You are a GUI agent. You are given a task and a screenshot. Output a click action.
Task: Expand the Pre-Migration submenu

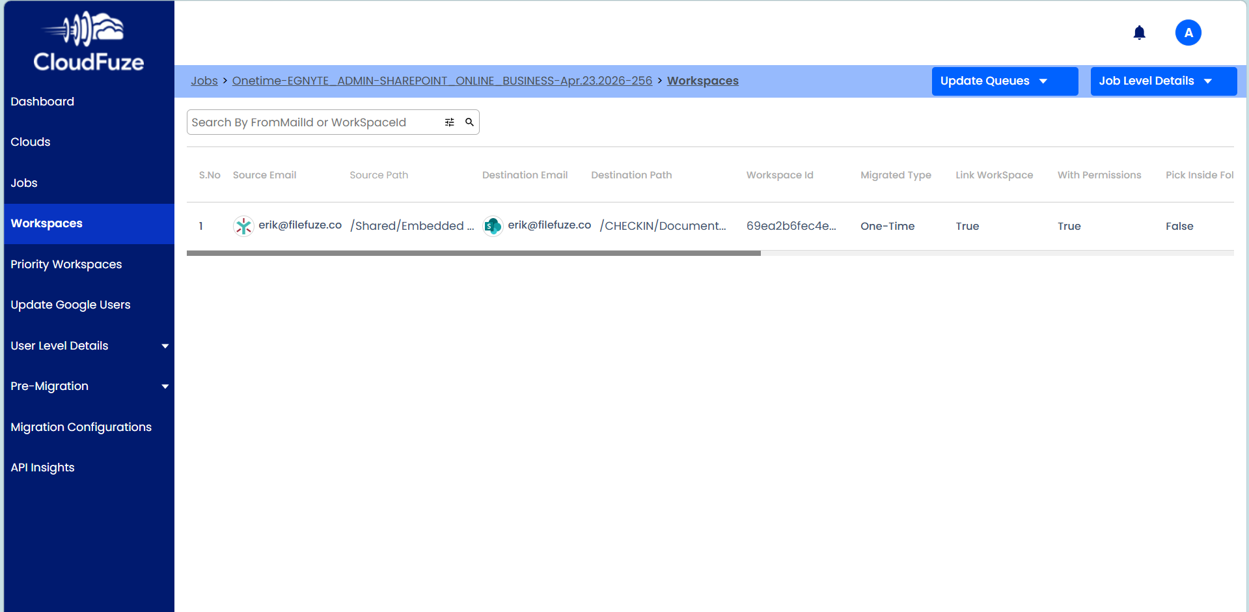click(89, 386)
